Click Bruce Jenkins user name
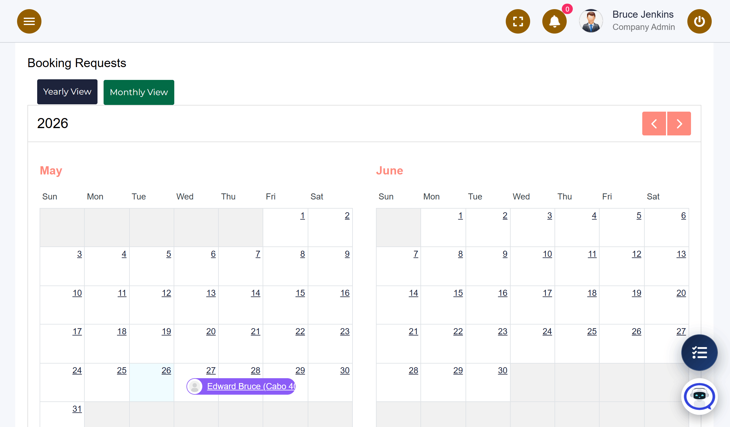Screen dimensions: 730x427 (643, 14)
